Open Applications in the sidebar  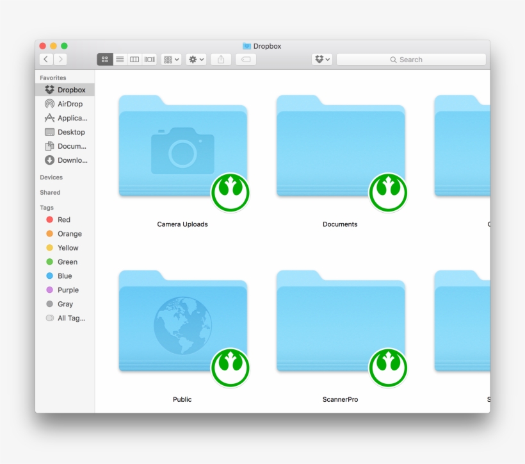coord(65,118)
